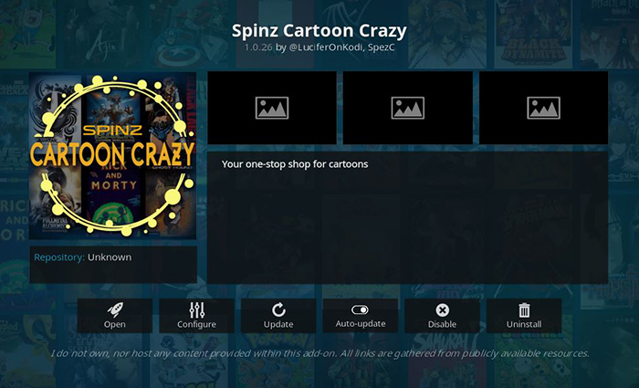Click the trash can Uninstall icon

(524, 310)
